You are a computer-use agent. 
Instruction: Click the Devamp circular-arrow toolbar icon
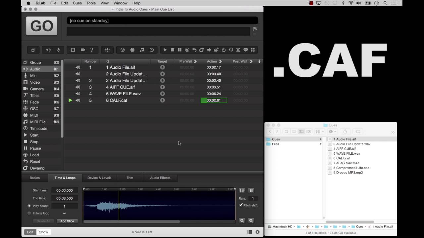coord(201,50)
